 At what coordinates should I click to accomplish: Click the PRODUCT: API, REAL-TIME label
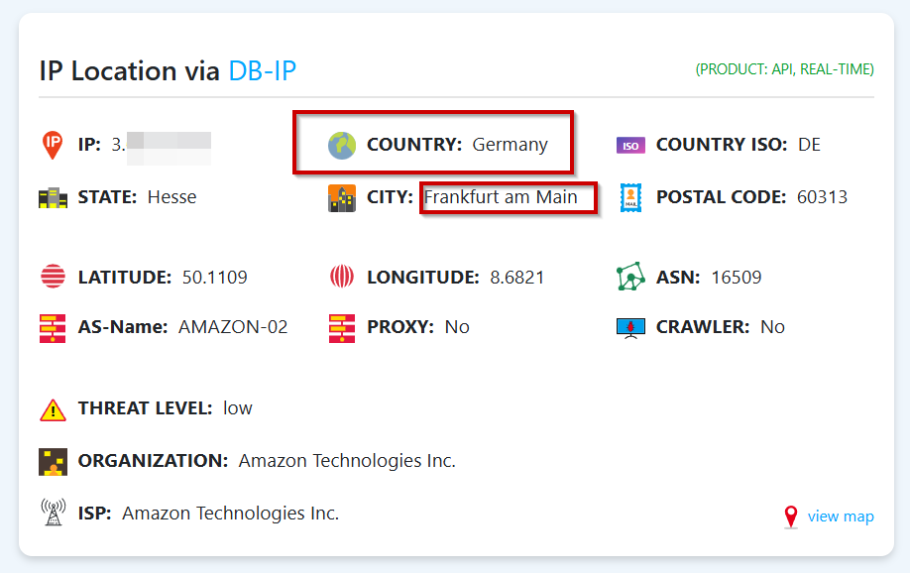point(785,69)
